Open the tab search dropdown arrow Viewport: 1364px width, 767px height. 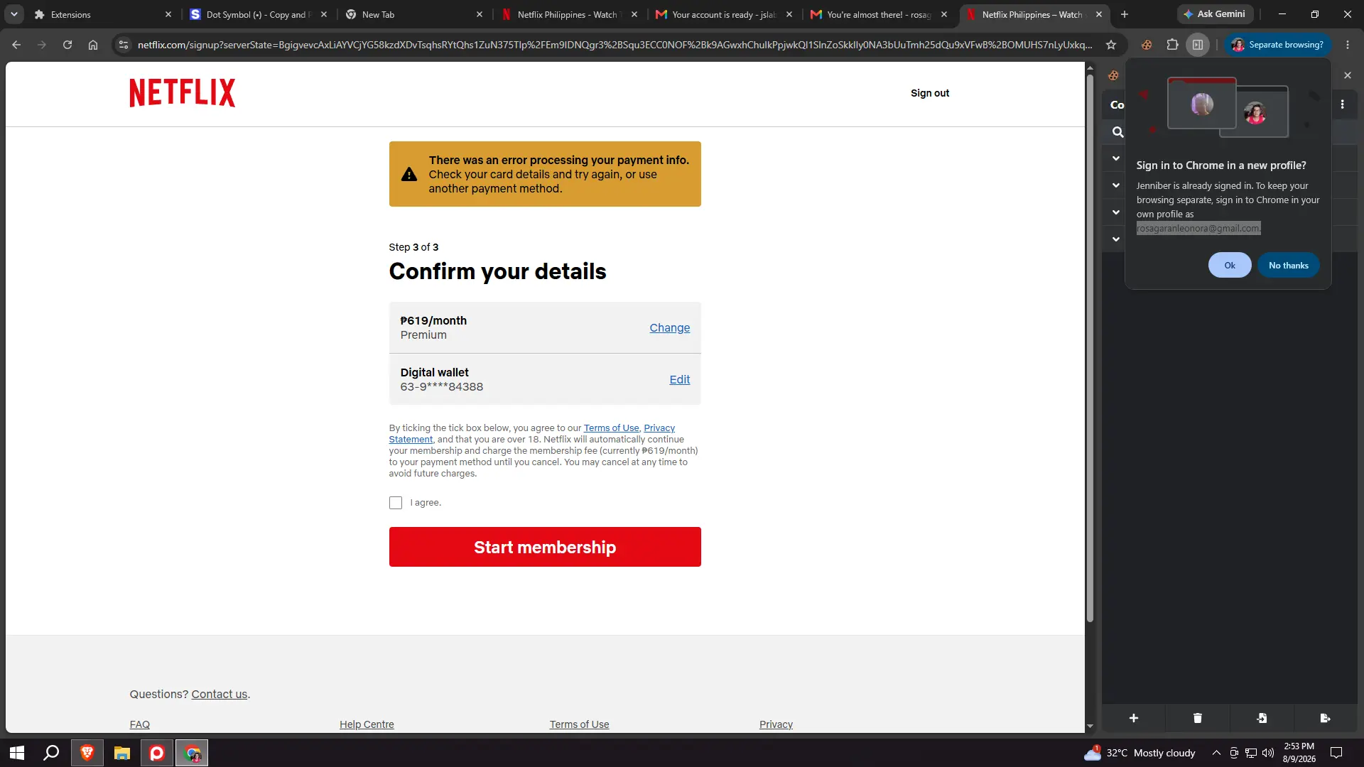click(x=14, y=14)
